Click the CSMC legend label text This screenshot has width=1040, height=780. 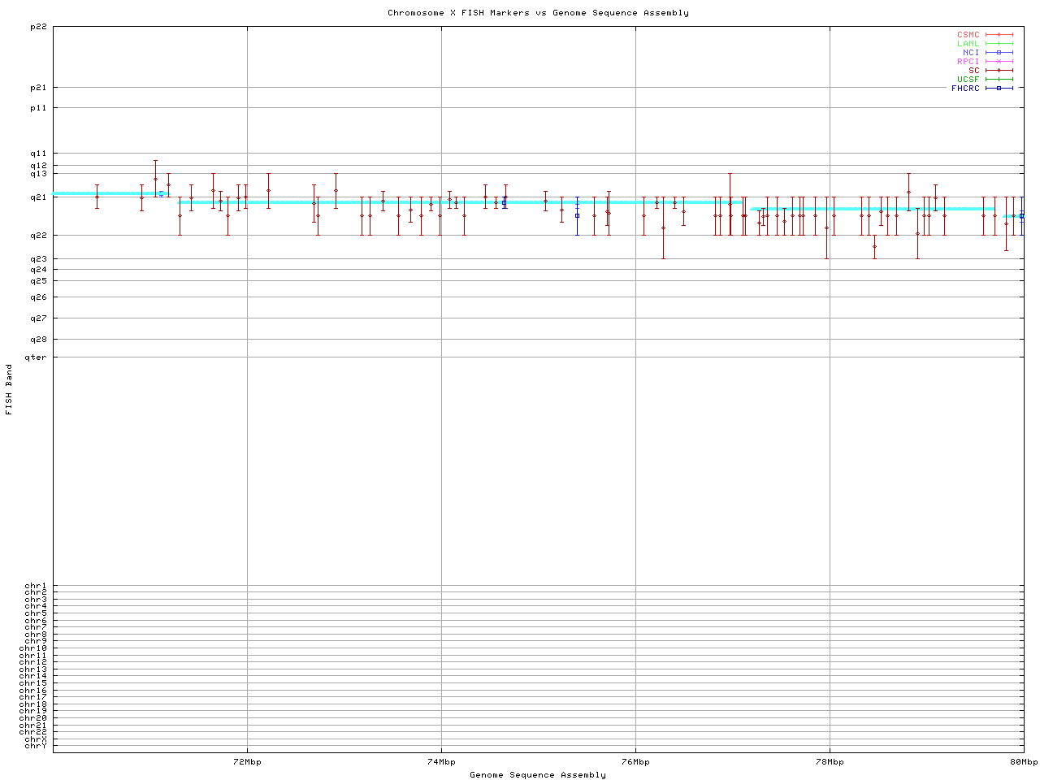pos(968,35)
